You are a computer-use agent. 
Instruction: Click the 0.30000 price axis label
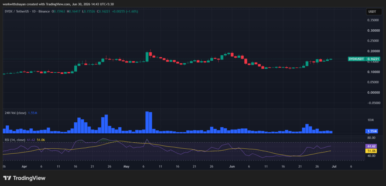pyautogui.click(x=374, y=30)
